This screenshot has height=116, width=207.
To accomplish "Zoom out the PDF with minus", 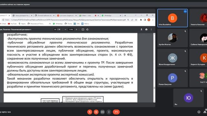I will (65, 29).
